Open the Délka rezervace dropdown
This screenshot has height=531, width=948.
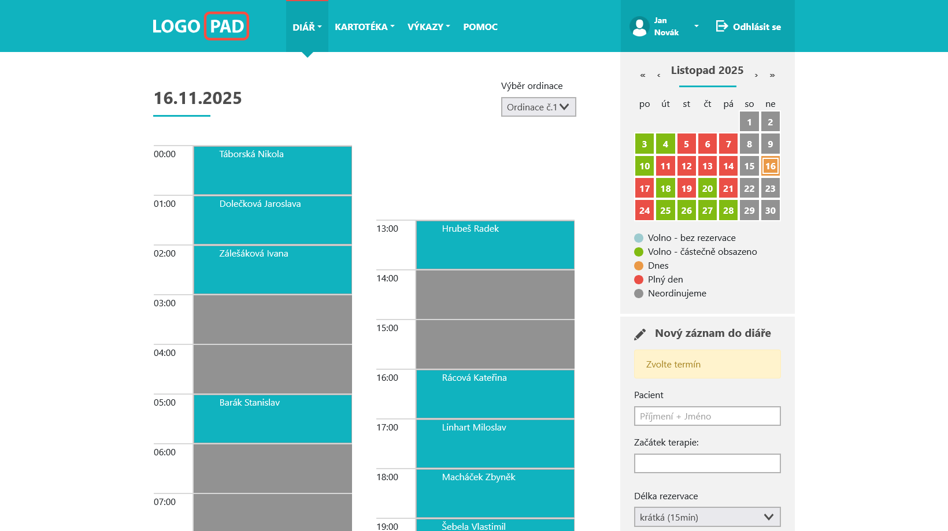tap(707, 517)
